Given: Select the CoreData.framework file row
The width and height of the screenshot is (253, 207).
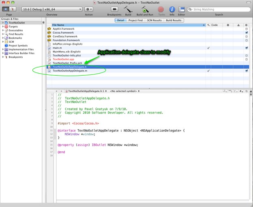Looking at the screenshot, I should point(148,37).
